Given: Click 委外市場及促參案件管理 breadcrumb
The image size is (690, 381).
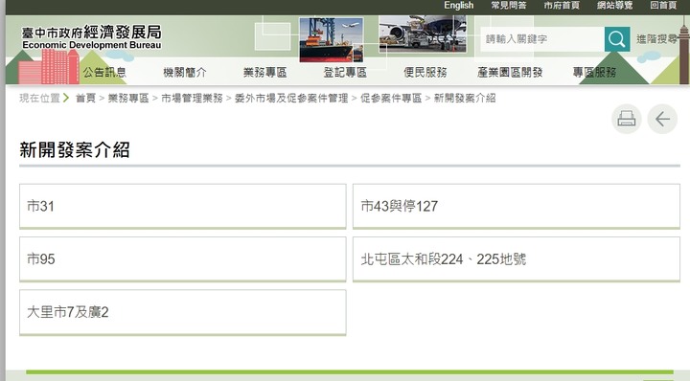Looking at the screenshot, I should [x=291, y=98].
